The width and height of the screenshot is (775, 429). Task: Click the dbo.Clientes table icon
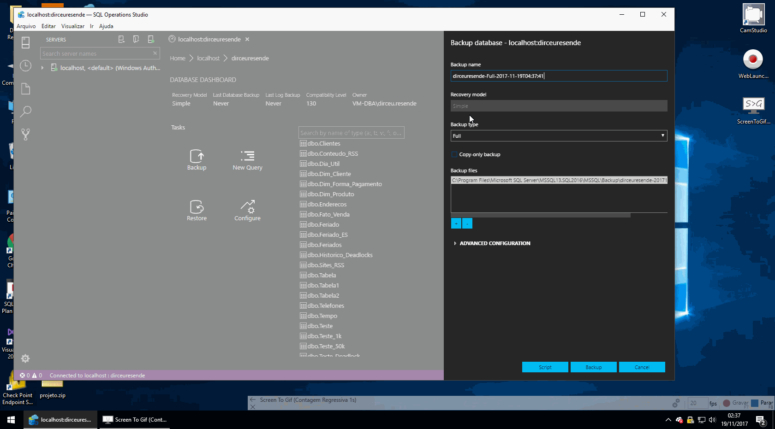(x=303, y=144)
